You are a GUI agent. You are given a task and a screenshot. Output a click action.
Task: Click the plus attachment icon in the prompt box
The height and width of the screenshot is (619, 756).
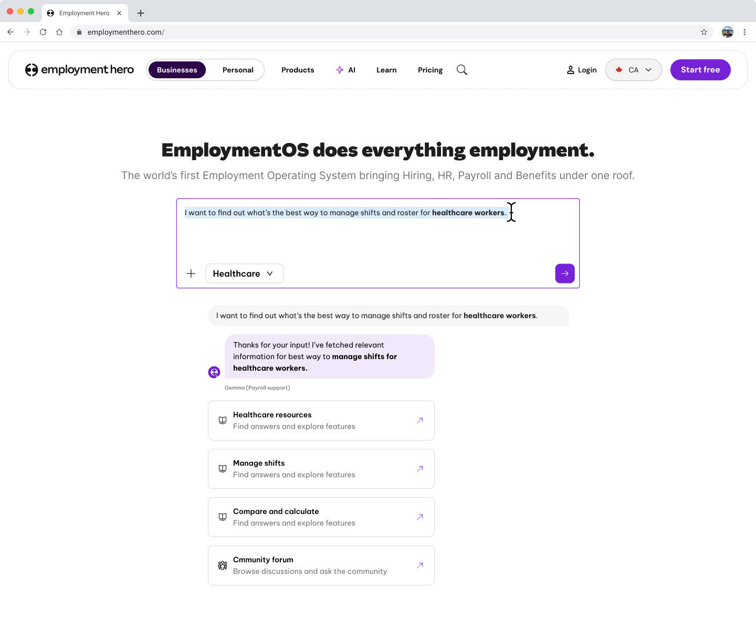point(191,274)
